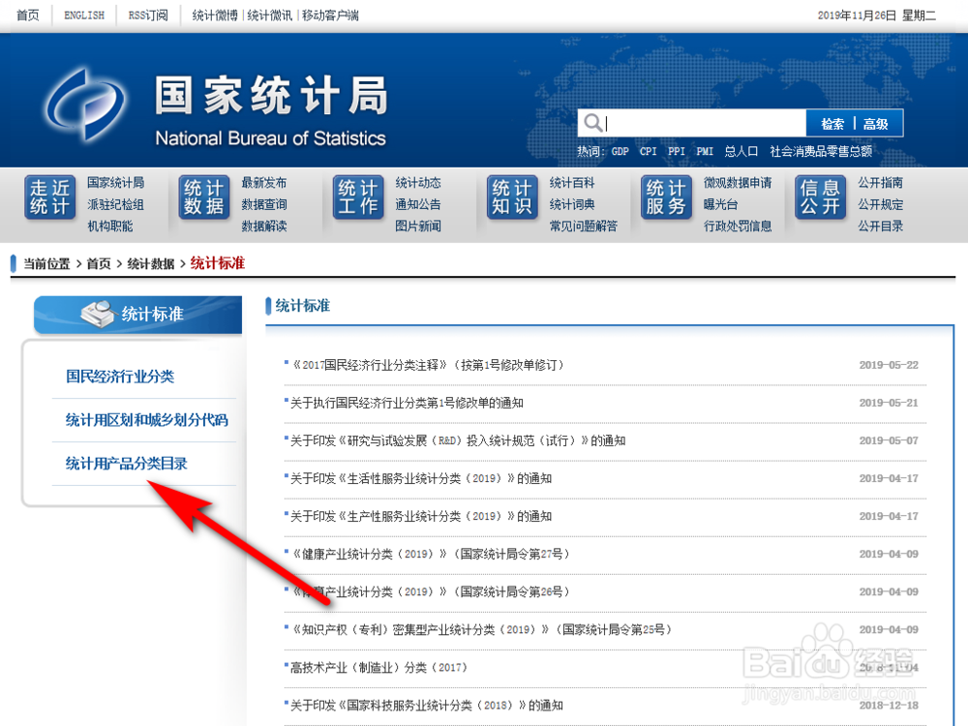Click the 检索 search button

tap(832, 122)
